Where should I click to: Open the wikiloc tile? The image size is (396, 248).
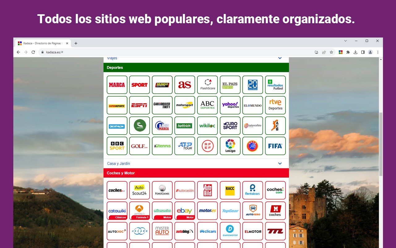click(x=208, y=126)
